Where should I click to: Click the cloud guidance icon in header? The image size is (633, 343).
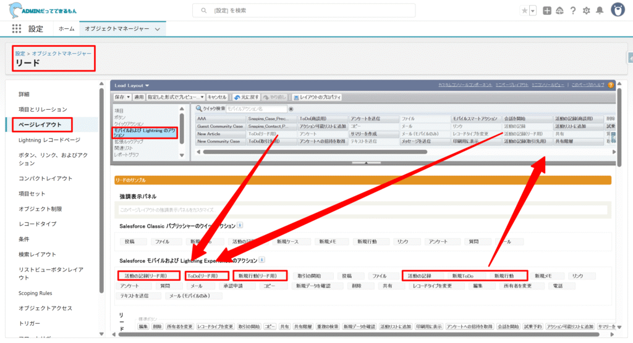[559, 10]
